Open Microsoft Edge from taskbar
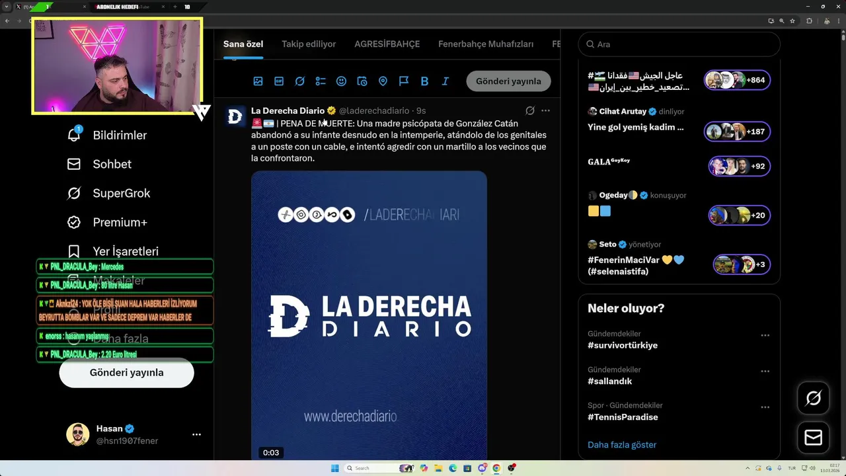The width and height of the screenshot is (846, 476). click(x=453, y=468)
